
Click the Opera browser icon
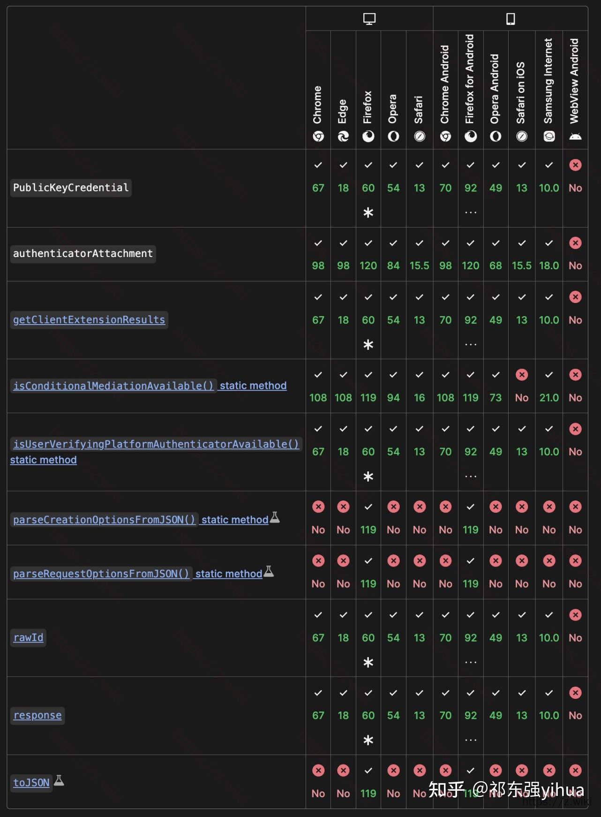[x=394, y=136]
